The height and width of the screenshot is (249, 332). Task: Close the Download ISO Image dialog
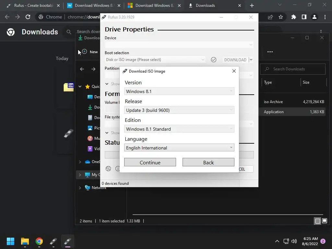(234, 71)
